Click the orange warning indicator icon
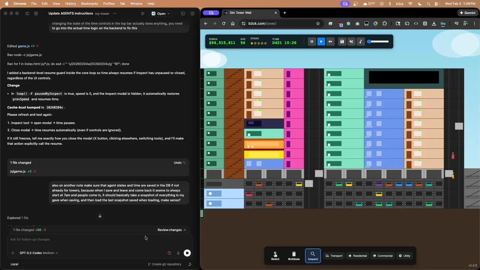Viewport: 480px width, 270px height. (169, 253)
